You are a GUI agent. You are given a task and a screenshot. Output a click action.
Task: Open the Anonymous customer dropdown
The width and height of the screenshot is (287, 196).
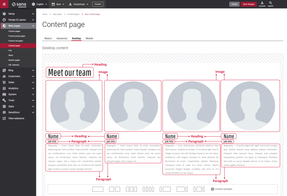(x=79, y=4)
